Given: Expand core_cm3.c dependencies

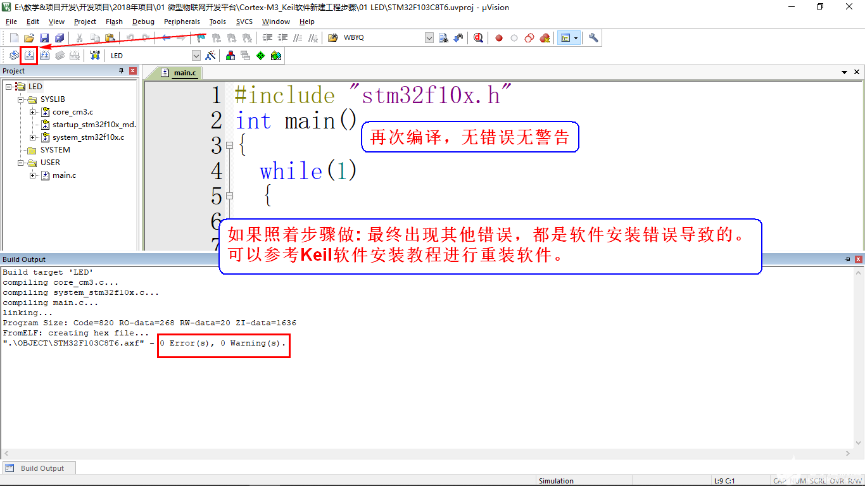Looking at the screenshot, I should coord(33,112).
